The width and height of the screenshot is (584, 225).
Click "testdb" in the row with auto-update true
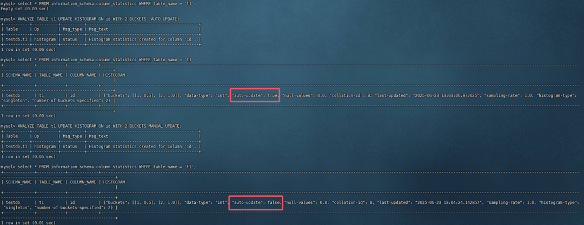tap(13, 95)
